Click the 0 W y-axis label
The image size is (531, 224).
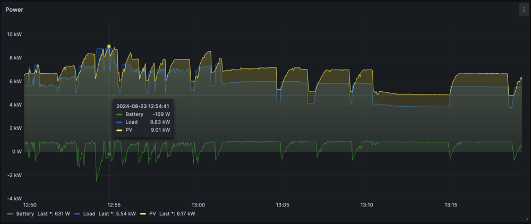click(17, 152)
